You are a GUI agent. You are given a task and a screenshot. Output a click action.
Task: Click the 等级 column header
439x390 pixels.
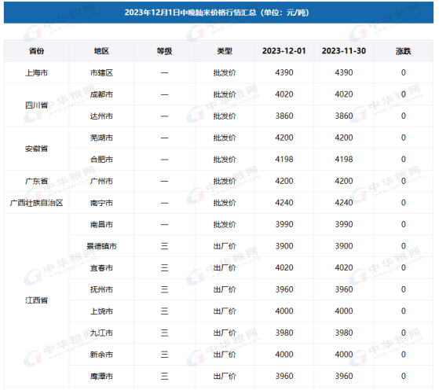[x=164, y=51]
